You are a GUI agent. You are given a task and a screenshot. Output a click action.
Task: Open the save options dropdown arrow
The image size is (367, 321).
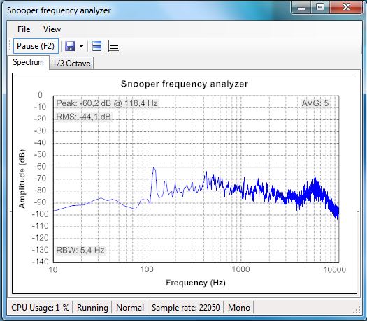point(81,46)
